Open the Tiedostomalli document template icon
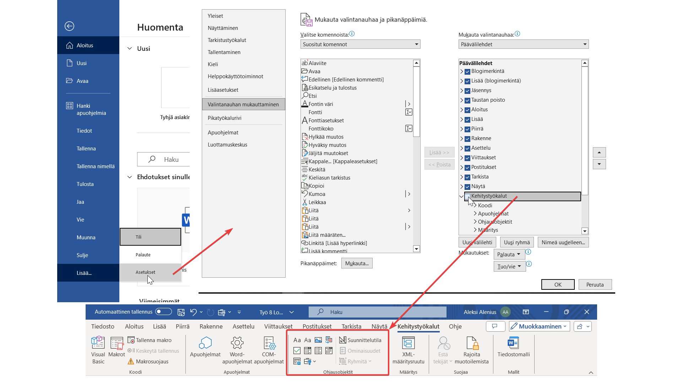Screen dimensions: 682x384 pos(513,343)
